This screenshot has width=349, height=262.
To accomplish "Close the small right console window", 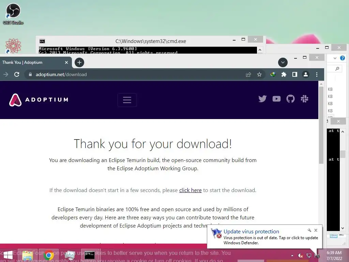I will [338, 121].
